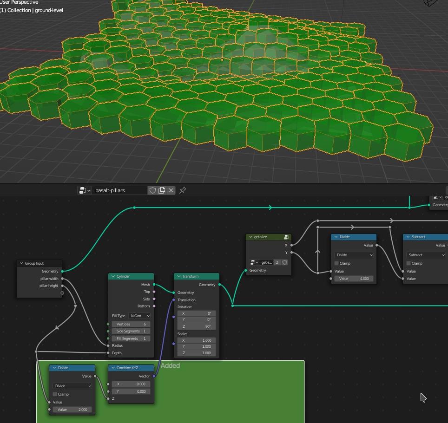Open the node tree browser next to basalt-pillars
This screenshot has height=423, width=448.
coord(84,190)
